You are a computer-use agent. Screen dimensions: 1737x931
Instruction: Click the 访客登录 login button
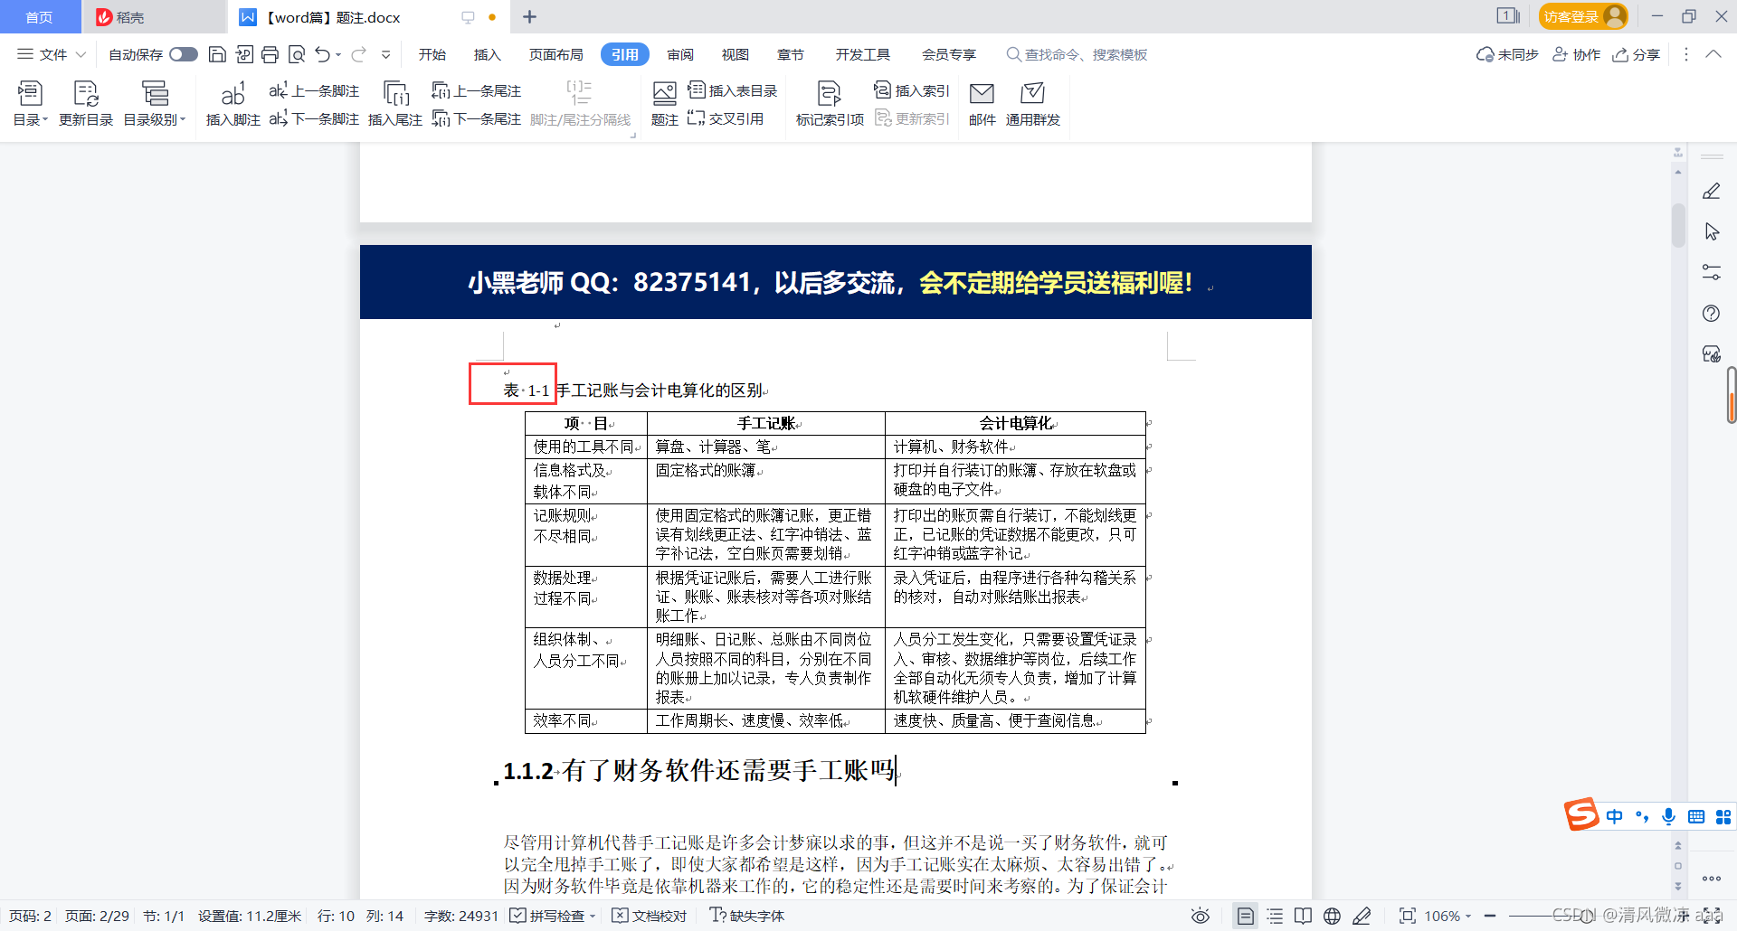[x=1582, y=16]
